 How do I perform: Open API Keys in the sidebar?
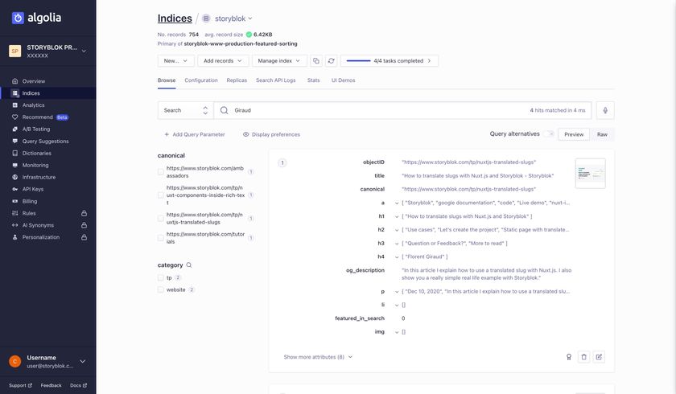click(33, 189)
